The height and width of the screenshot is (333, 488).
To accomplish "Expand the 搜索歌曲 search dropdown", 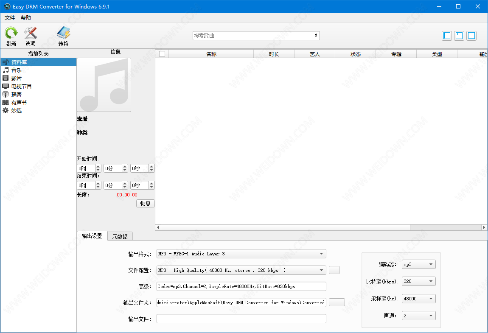I will [316, 36].
